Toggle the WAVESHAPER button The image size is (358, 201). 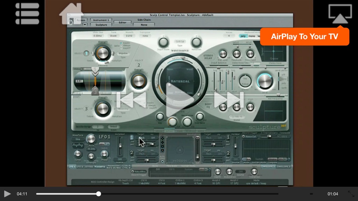[180, 51]
